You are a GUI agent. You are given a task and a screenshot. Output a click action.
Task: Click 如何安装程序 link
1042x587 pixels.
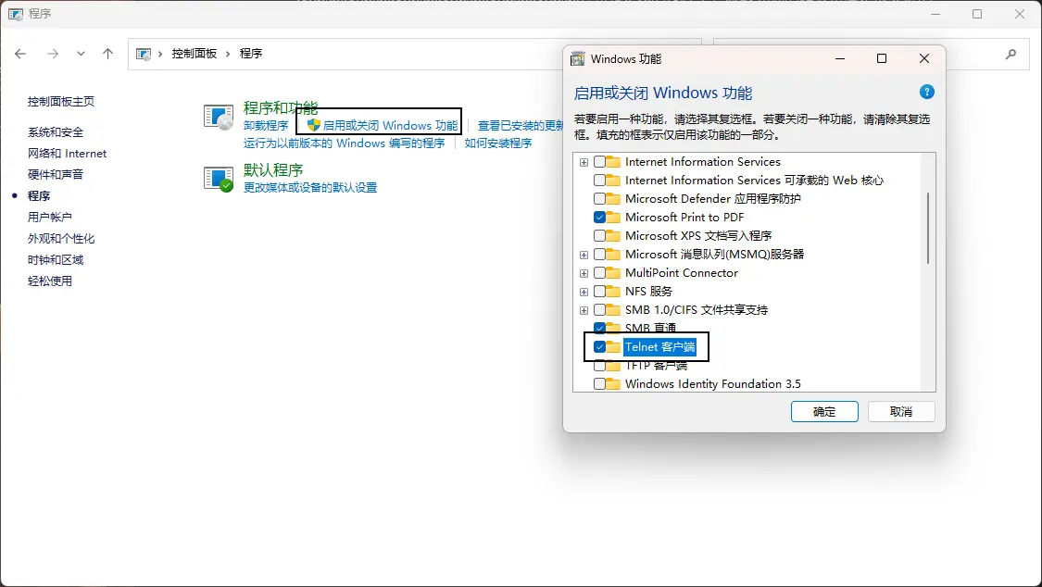point(497,144)
